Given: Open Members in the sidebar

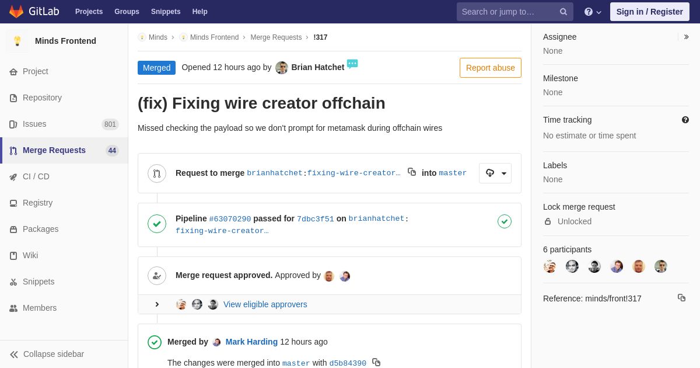Looking at the screenshot, I should tap(64, 308).
